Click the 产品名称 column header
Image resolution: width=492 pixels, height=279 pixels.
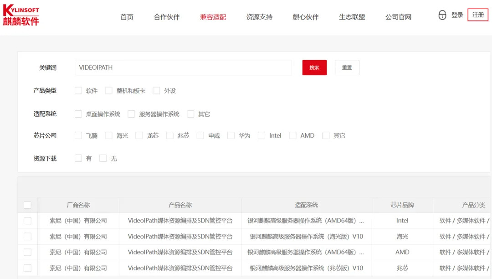click(180, 205)
